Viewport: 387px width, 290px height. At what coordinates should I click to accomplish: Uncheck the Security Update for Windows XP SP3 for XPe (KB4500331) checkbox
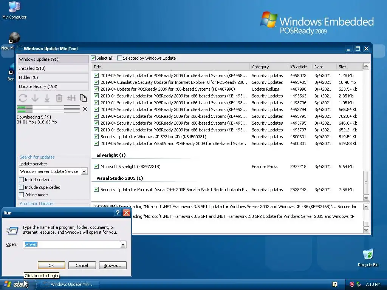[x=96, y=136]
